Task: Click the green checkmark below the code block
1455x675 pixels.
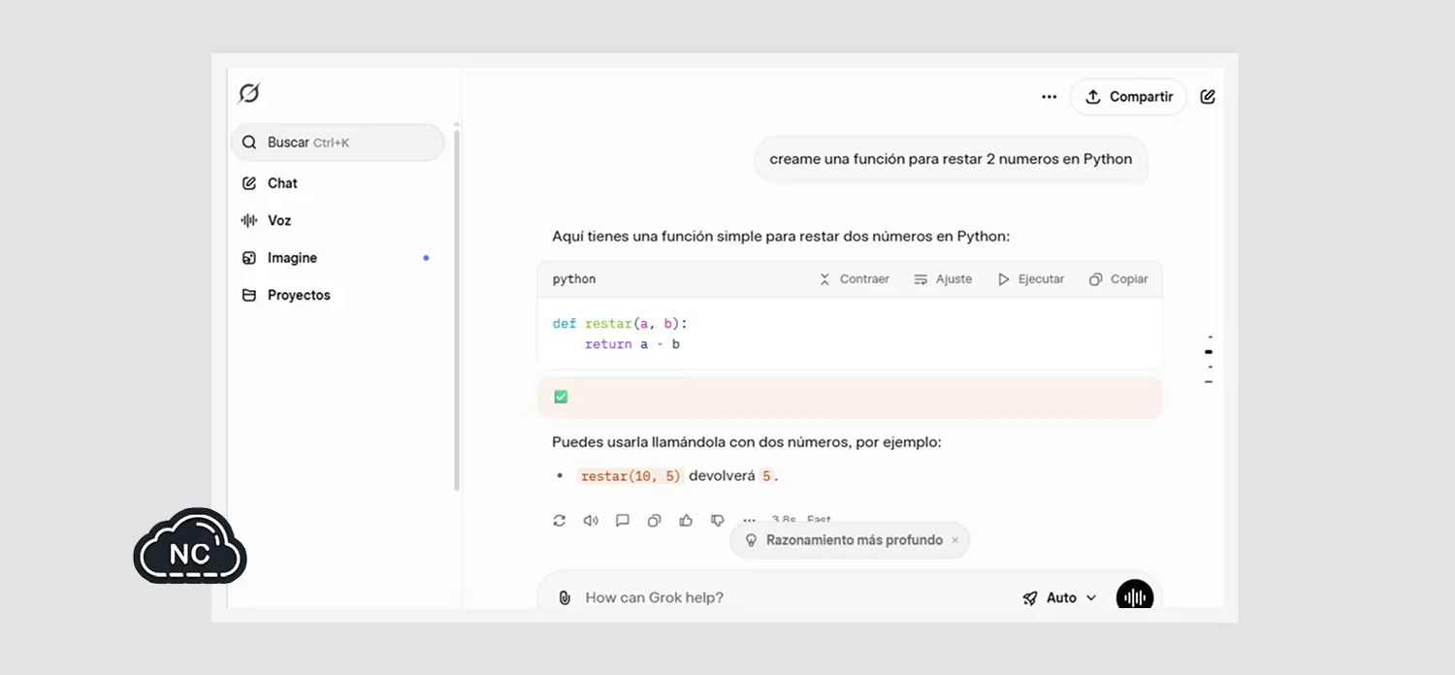Action: click(561, 397)
